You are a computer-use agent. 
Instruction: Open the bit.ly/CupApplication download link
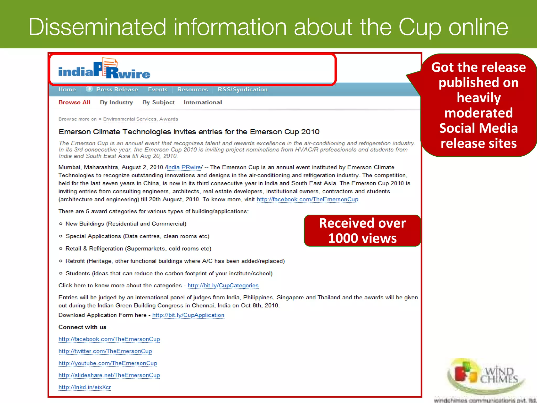188,315
